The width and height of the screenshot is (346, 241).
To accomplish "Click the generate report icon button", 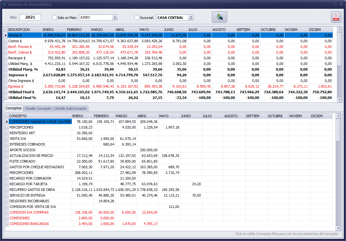I will (219, 17).
